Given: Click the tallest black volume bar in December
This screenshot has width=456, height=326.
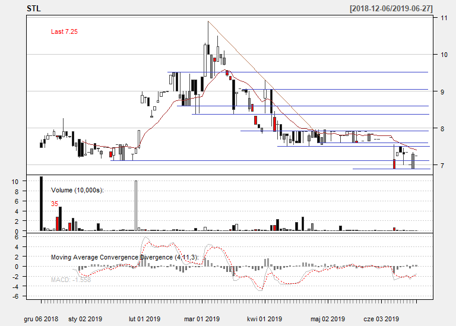Looking at the screenshot, I should pyautogui.click(x=42, y=204).
